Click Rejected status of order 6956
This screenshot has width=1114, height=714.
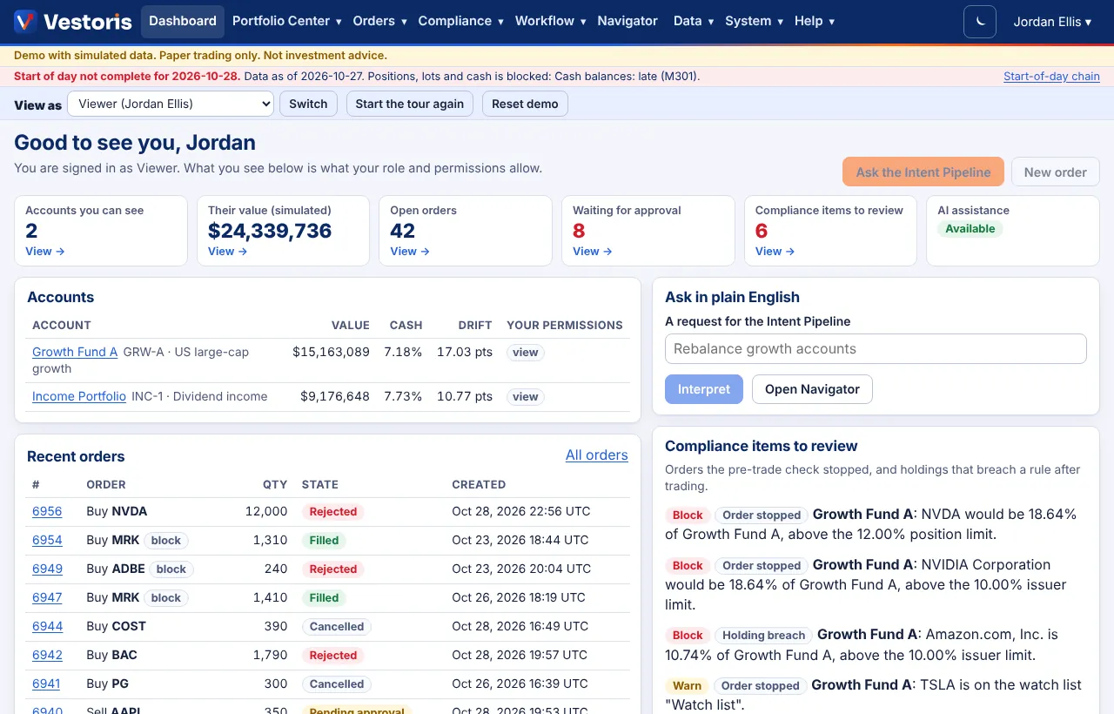pos(333,512)
